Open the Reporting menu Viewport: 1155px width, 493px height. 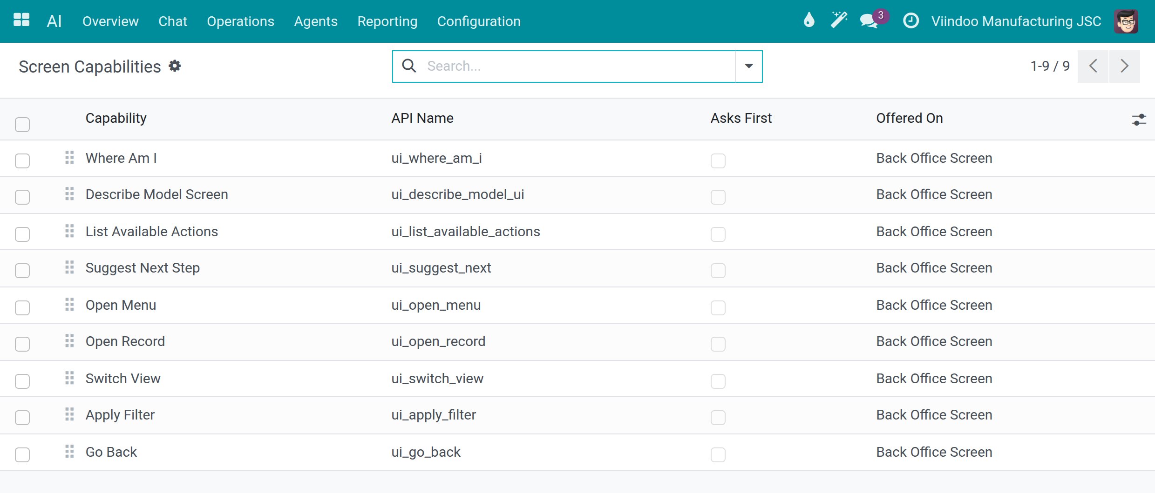click(387, 21)
